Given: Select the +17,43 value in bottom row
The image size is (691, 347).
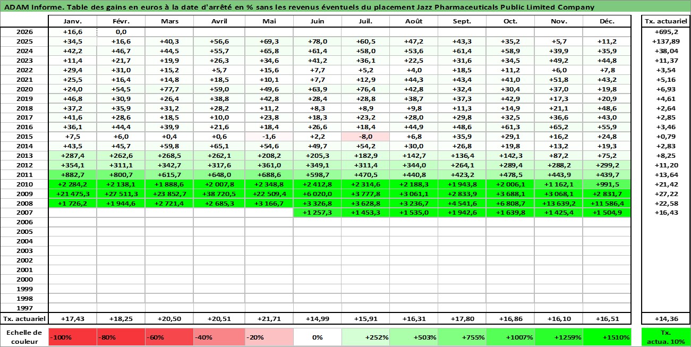Looking at the screenshot, I should tap(72, 318).
